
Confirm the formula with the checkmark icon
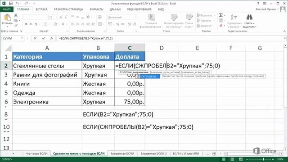(43, 38)
